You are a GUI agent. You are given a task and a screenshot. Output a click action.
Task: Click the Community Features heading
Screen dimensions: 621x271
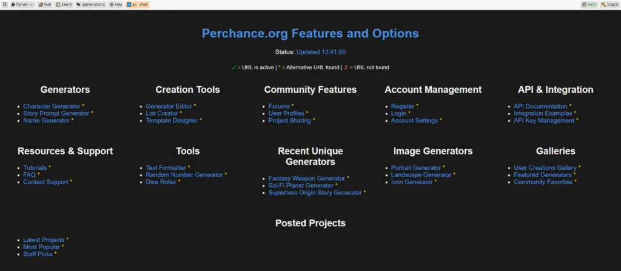(x=310, y=90)
